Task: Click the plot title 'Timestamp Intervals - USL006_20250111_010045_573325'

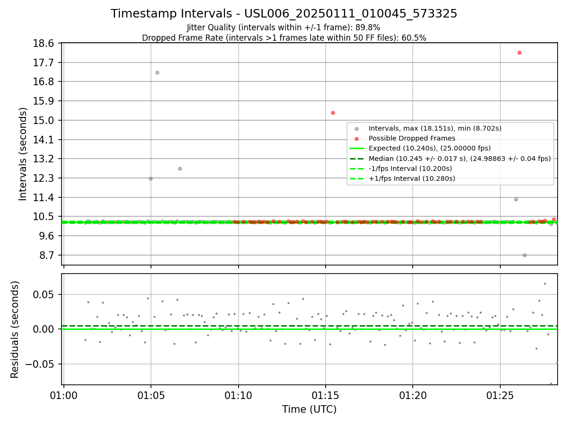Action: [284, 14]
